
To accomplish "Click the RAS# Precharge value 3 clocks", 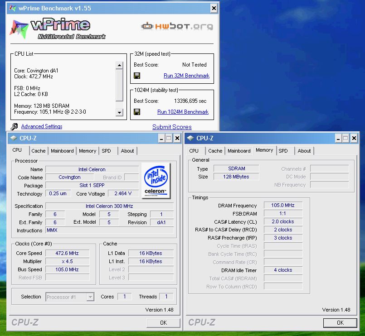I will (x=283, y=238).
